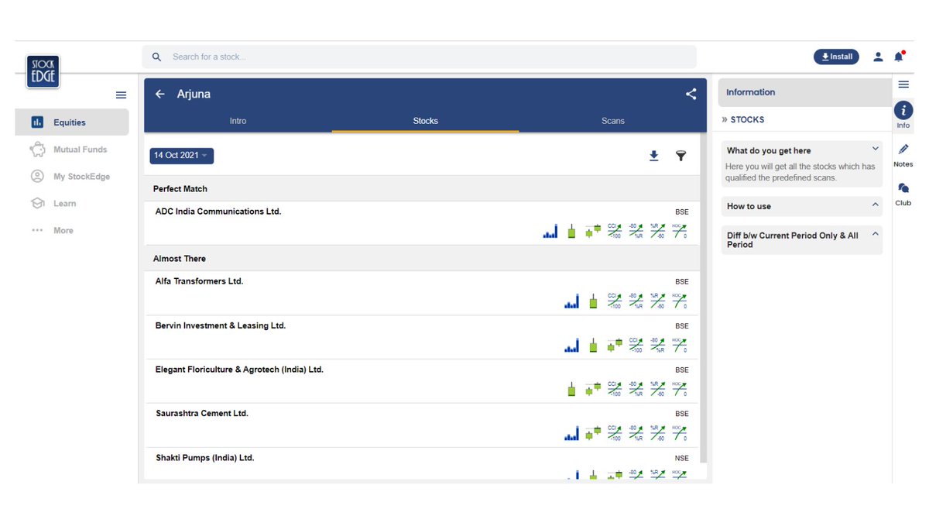The width and height of the screenshot is (929, 523).
Task: Select the Stocks tab
Action: [x=426, y=121]
